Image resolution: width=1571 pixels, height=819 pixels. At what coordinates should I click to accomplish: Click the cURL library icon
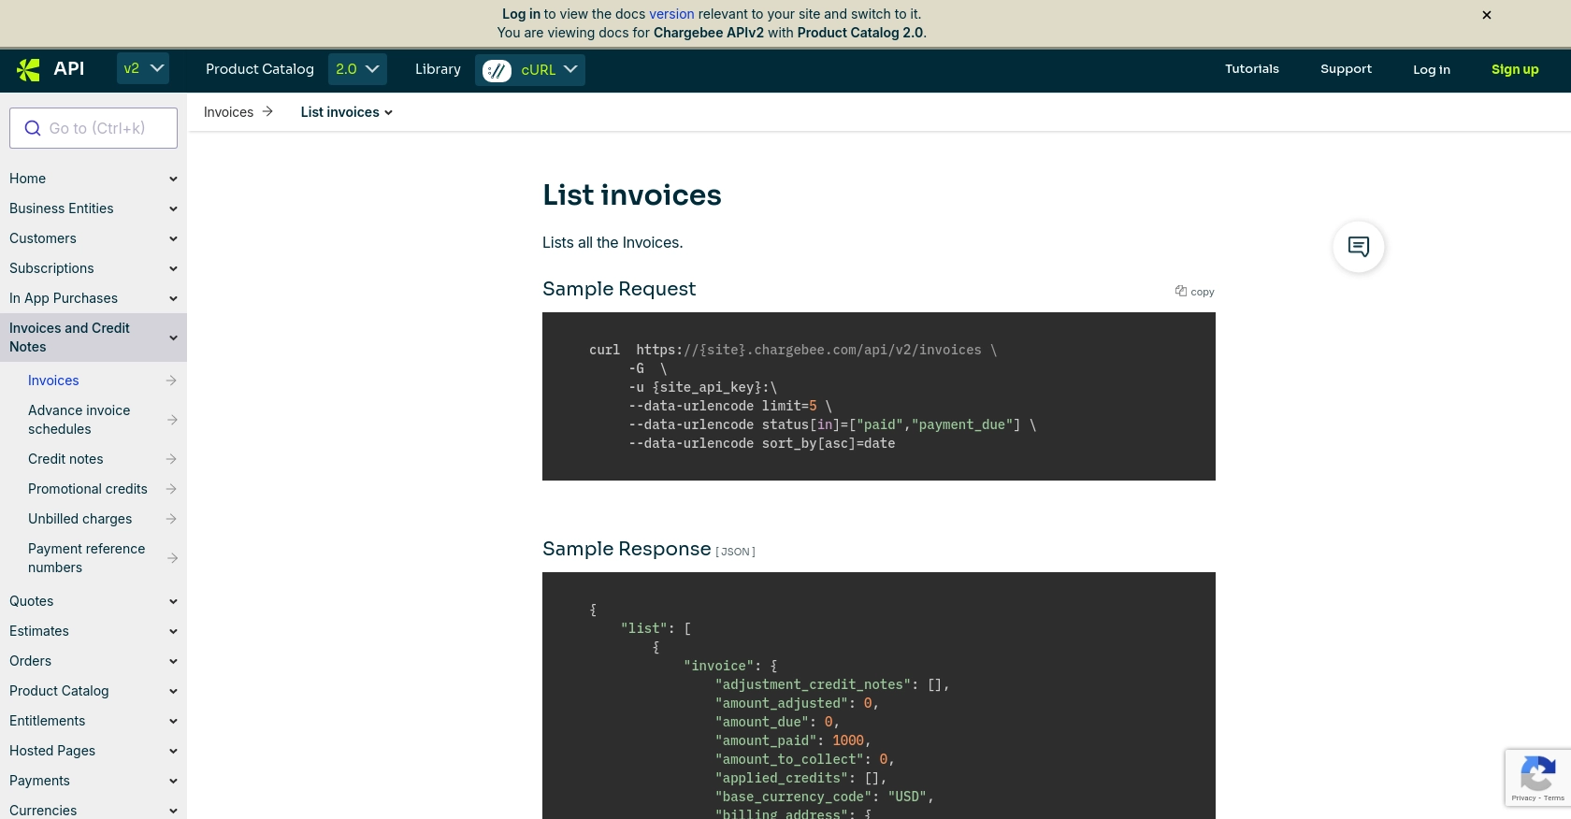point(497,70)
